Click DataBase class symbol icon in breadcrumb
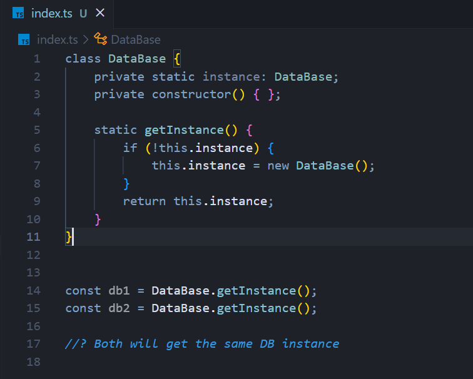Viewport: 473px width, 379px height. click(x=101, y=39)
